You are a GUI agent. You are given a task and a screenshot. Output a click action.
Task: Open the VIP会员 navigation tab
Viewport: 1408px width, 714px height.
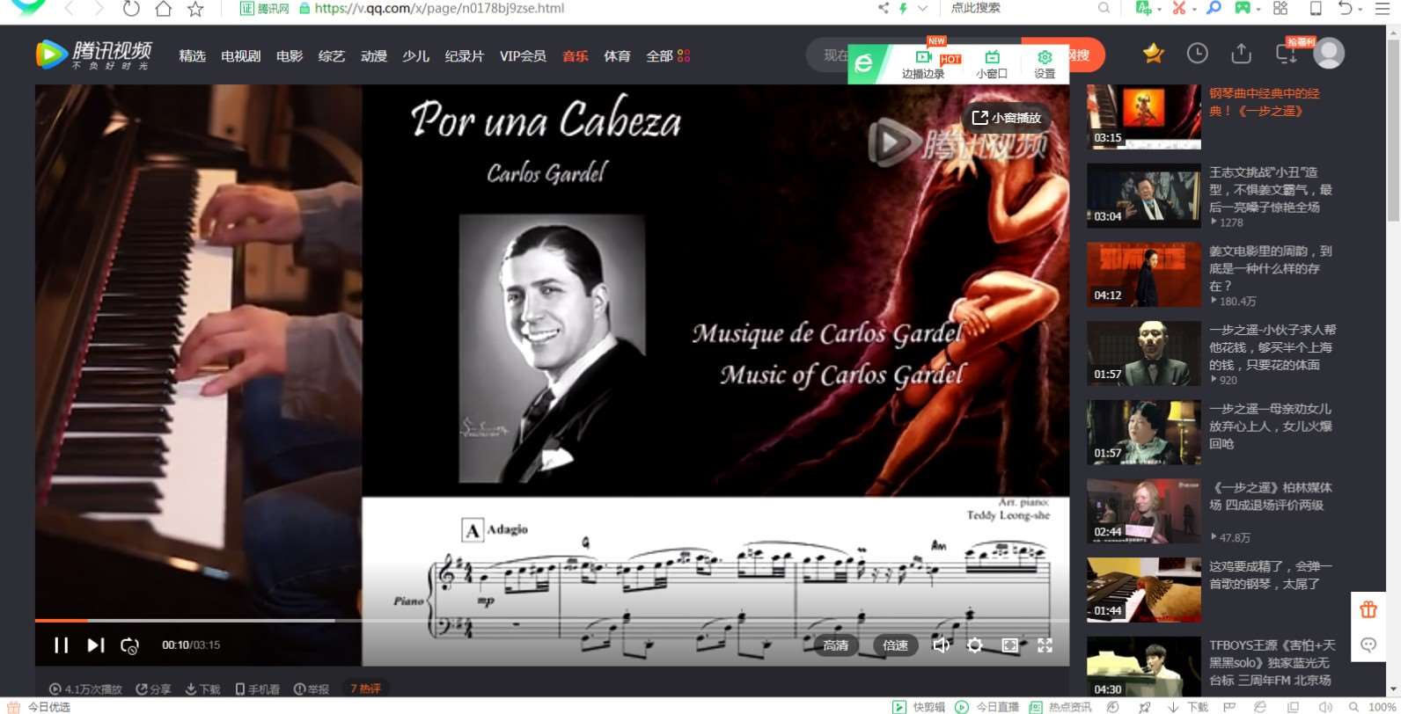tap(523, 56)
